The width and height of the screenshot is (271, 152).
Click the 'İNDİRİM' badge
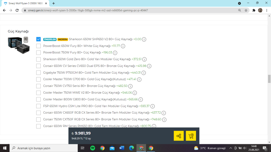(63, 39)
